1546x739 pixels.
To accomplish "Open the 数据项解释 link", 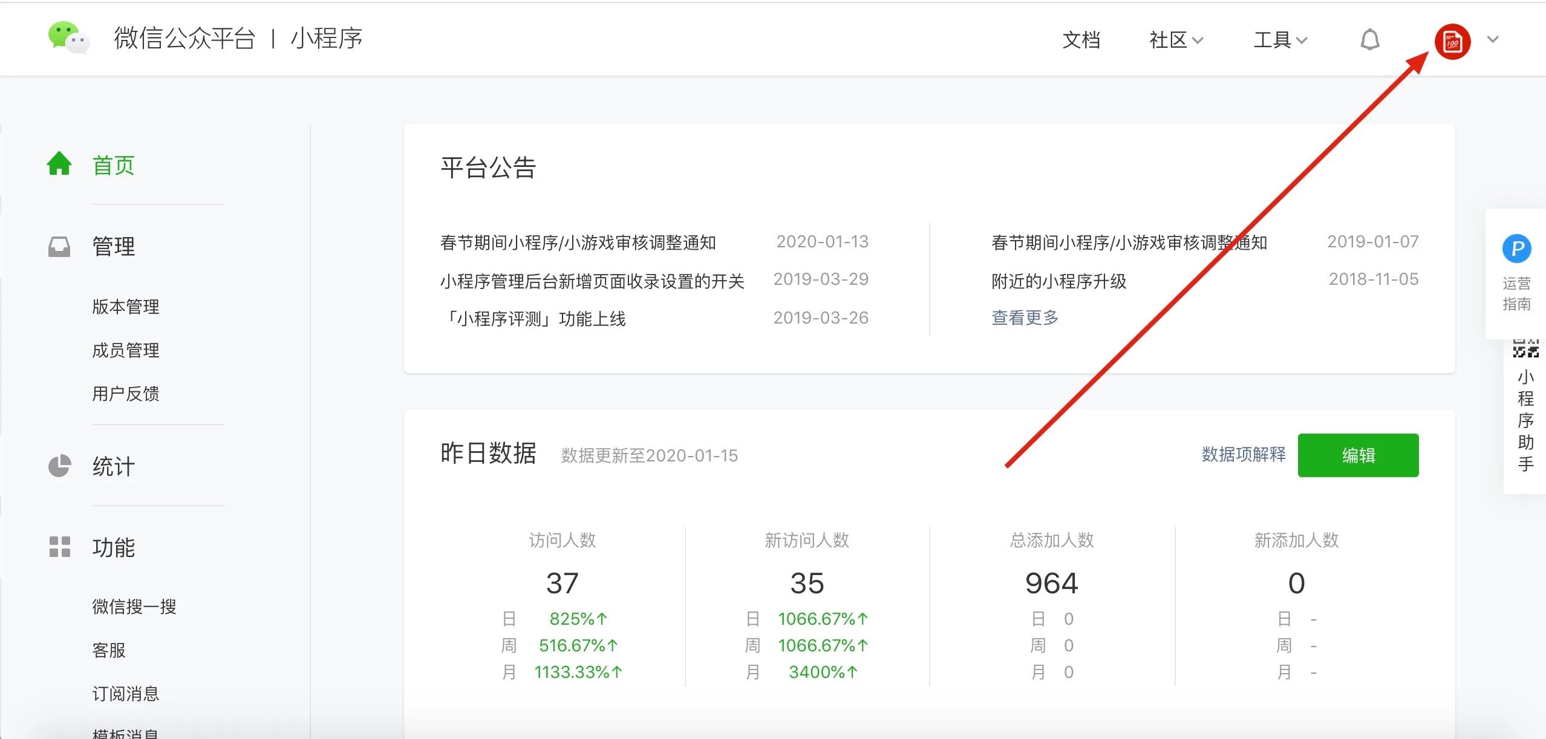I will point(1243,455).
